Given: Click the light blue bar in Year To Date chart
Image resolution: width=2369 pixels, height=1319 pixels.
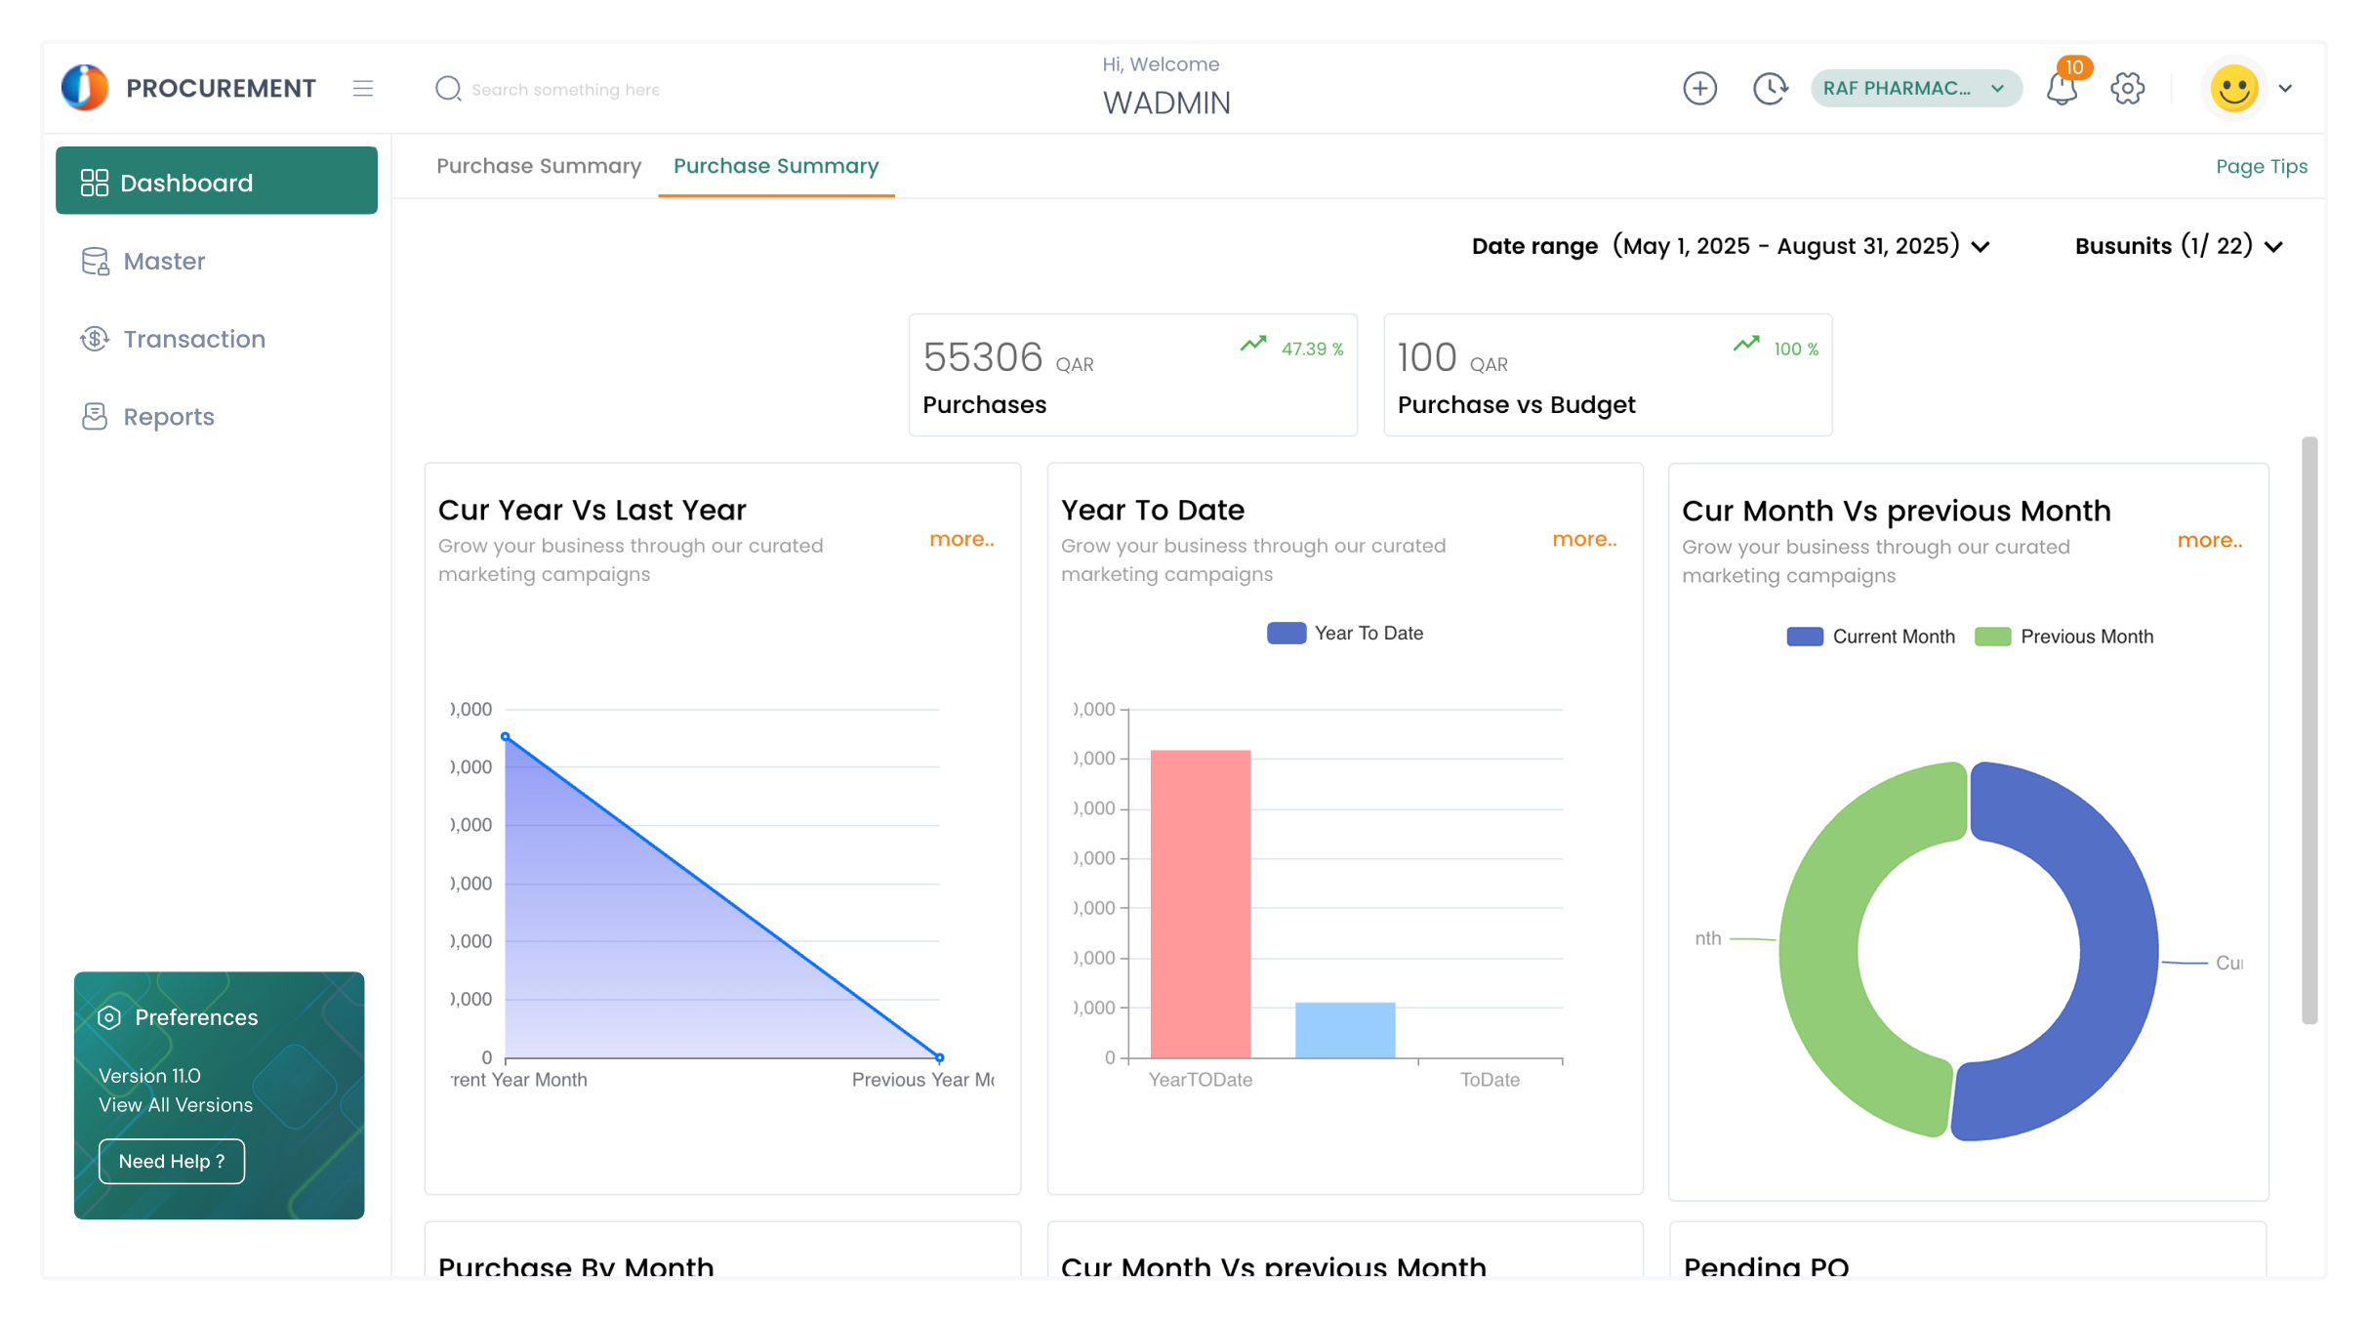Looking at the screenshot, I should (1345, 1030).
